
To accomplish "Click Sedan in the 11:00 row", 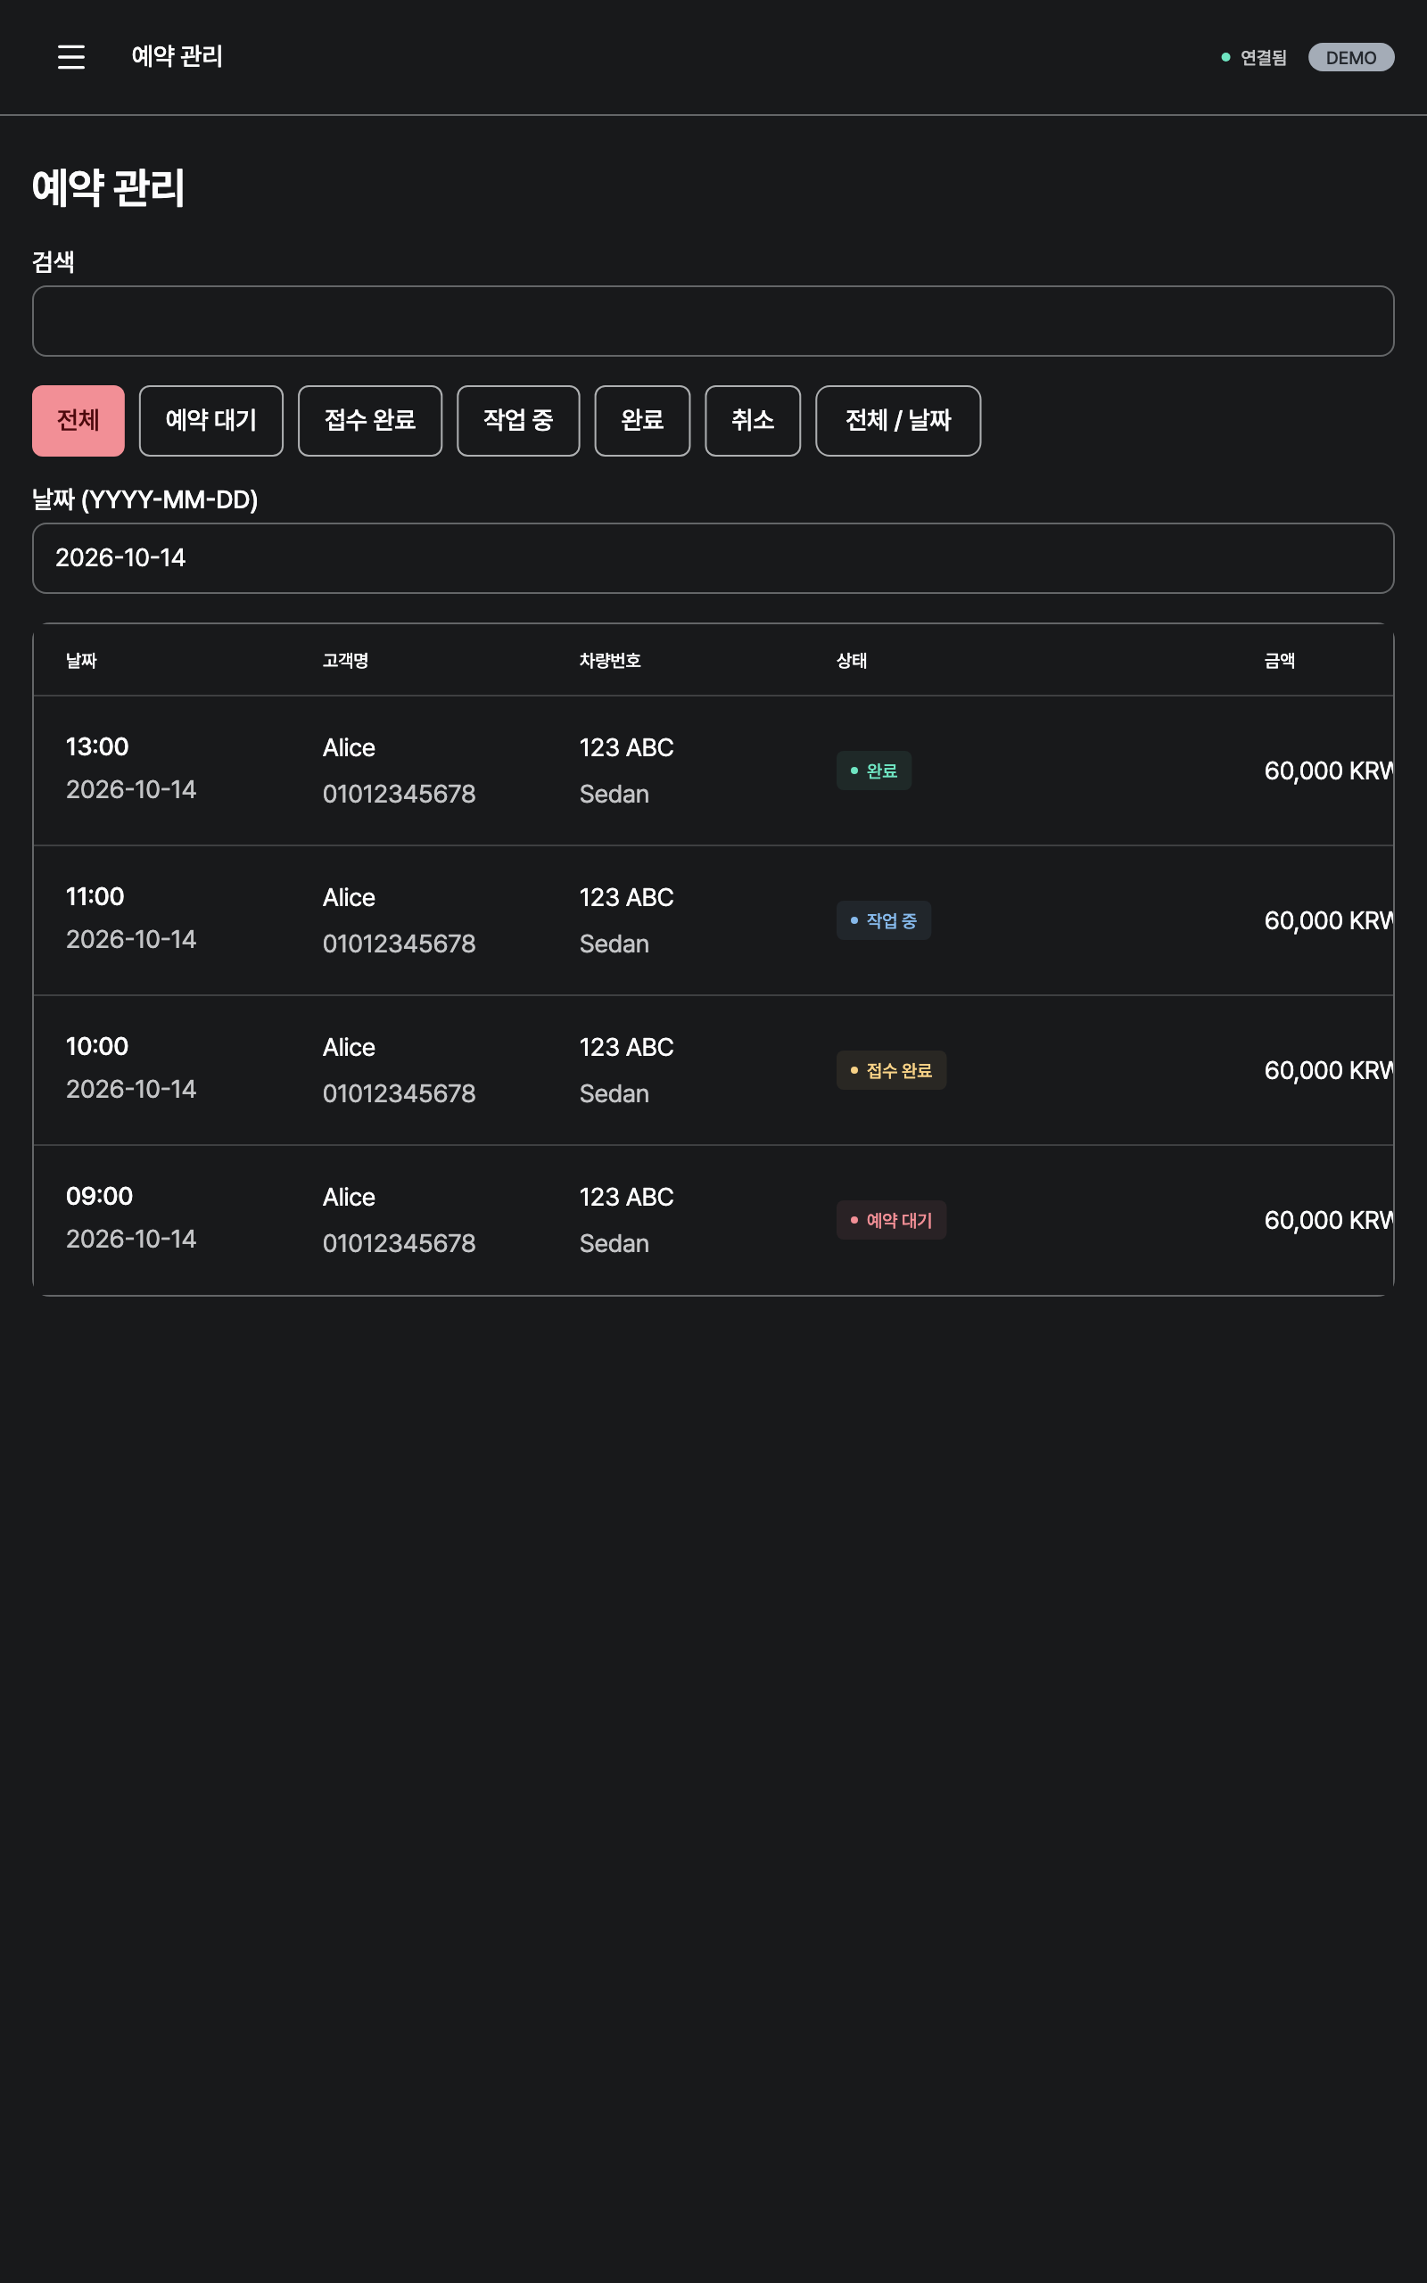I will point(615,944).
